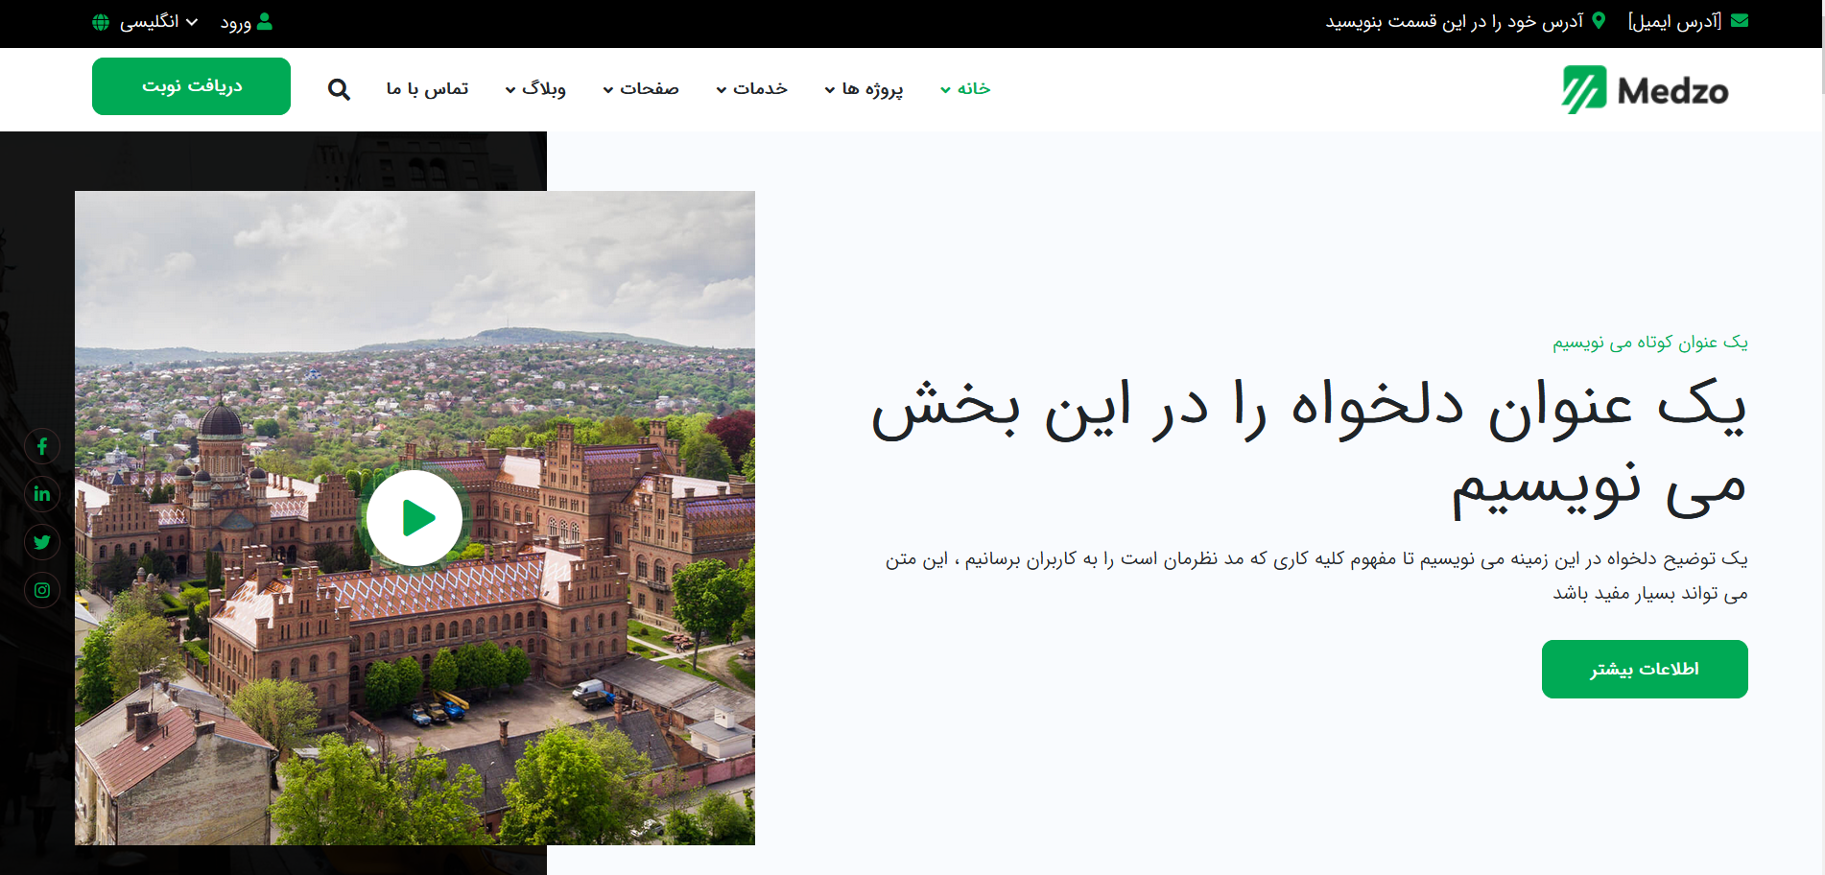Expand the پروژه ها menu dropdown
This screenshot has height=875, width=1825.
pyautogui.click(x=864, y=89)
